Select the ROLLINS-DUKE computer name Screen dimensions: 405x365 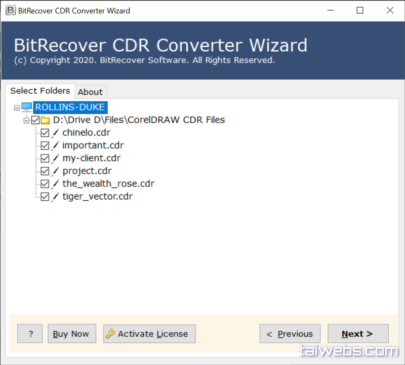click(70, 107)
